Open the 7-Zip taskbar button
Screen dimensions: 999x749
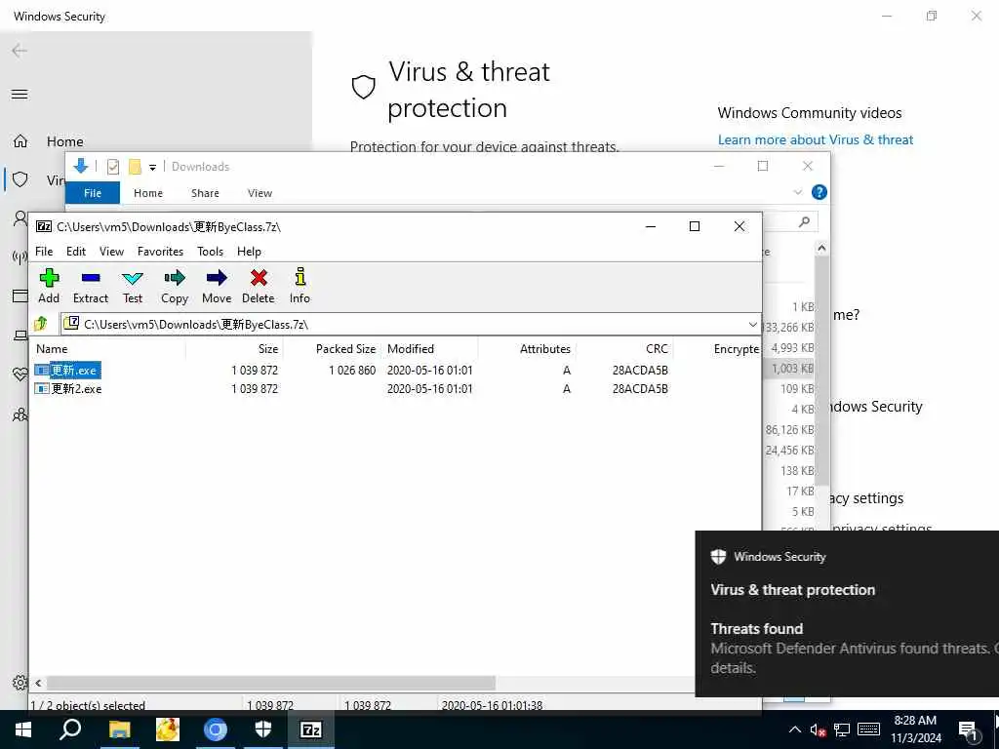pos(310,729)
